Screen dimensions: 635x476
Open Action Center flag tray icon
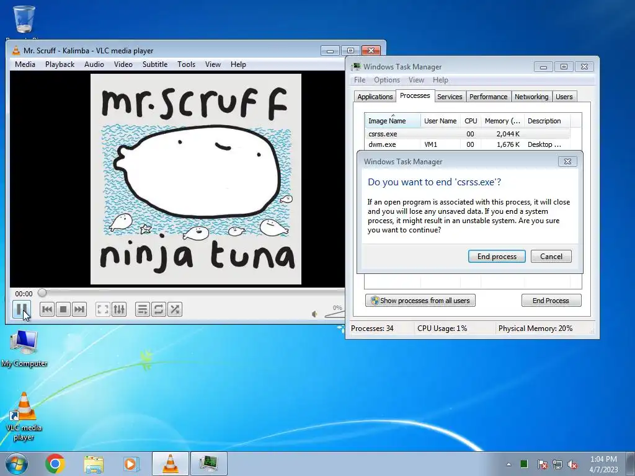click(x=543, y=464)
